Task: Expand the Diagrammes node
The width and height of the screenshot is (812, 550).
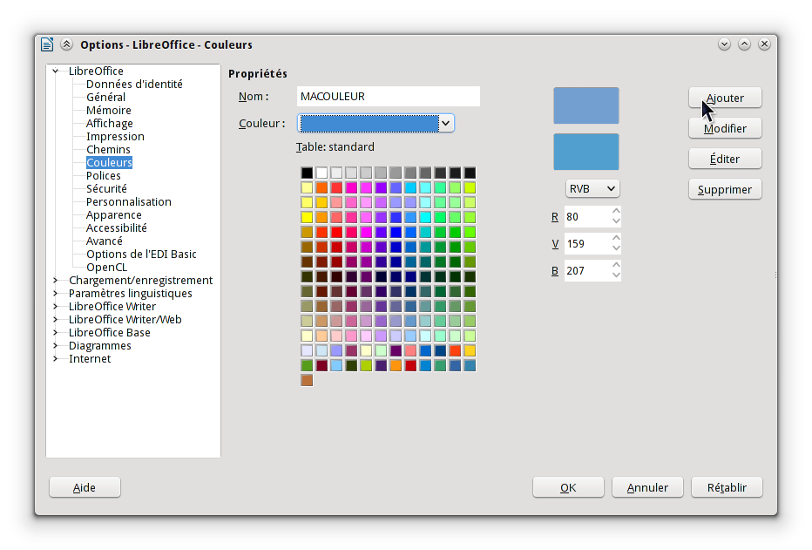Action: [56, 345]
